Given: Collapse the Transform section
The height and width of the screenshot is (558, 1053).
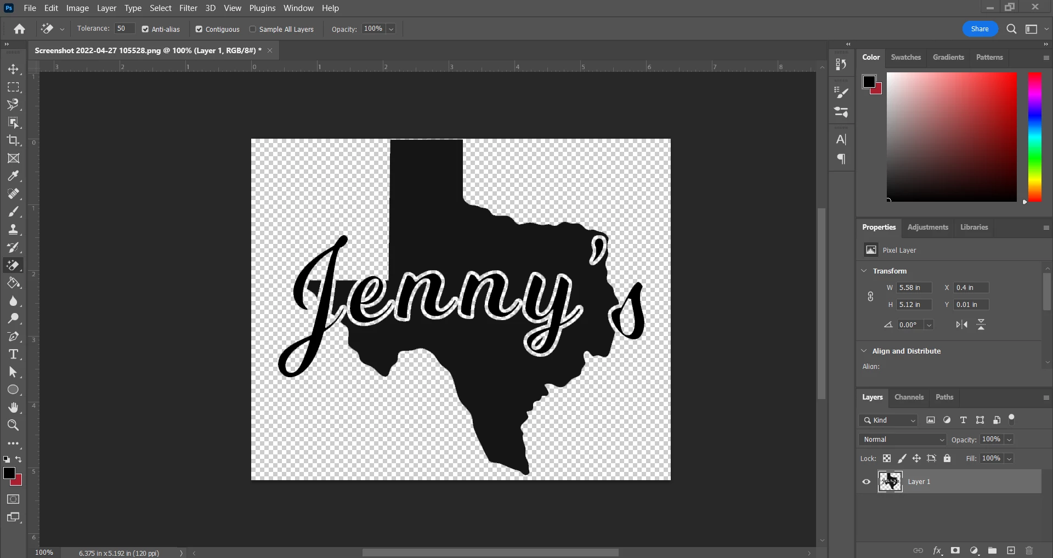Looking at the screenshot, I should pyautogui.click(x=864, y=271).
